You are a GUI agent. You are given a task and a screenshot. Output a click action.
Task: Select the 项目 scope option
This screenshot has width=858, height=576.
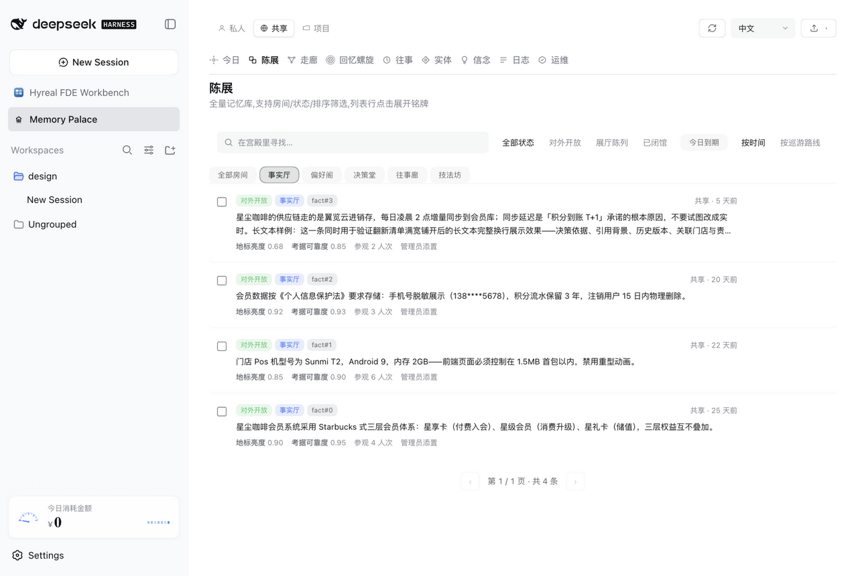(316, 28)
